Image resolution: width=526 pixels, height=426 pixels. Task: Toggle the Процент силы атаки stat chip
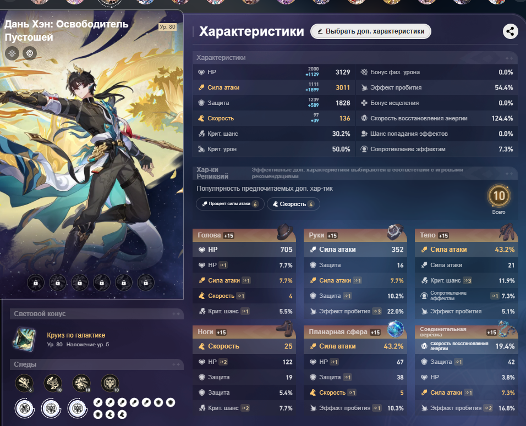tap(230, 204)
